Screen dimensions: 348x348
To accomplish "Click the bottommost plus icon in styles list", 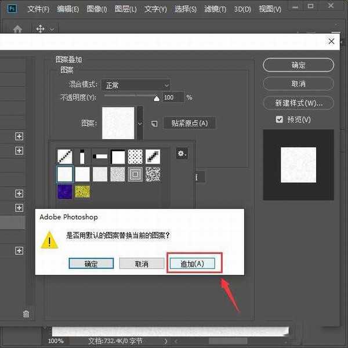I will tap(19, 251).
